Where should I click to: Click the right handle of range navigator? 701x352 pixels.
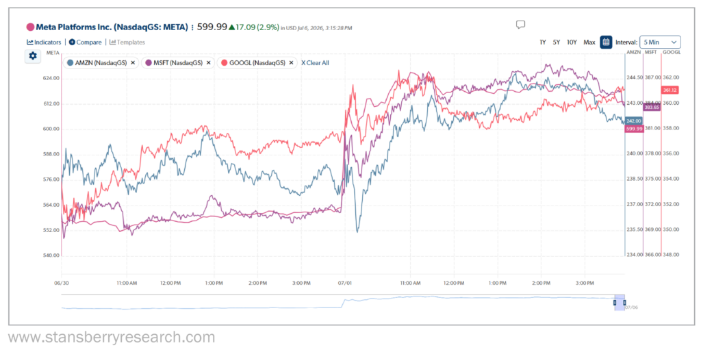[x=624, y=303]
